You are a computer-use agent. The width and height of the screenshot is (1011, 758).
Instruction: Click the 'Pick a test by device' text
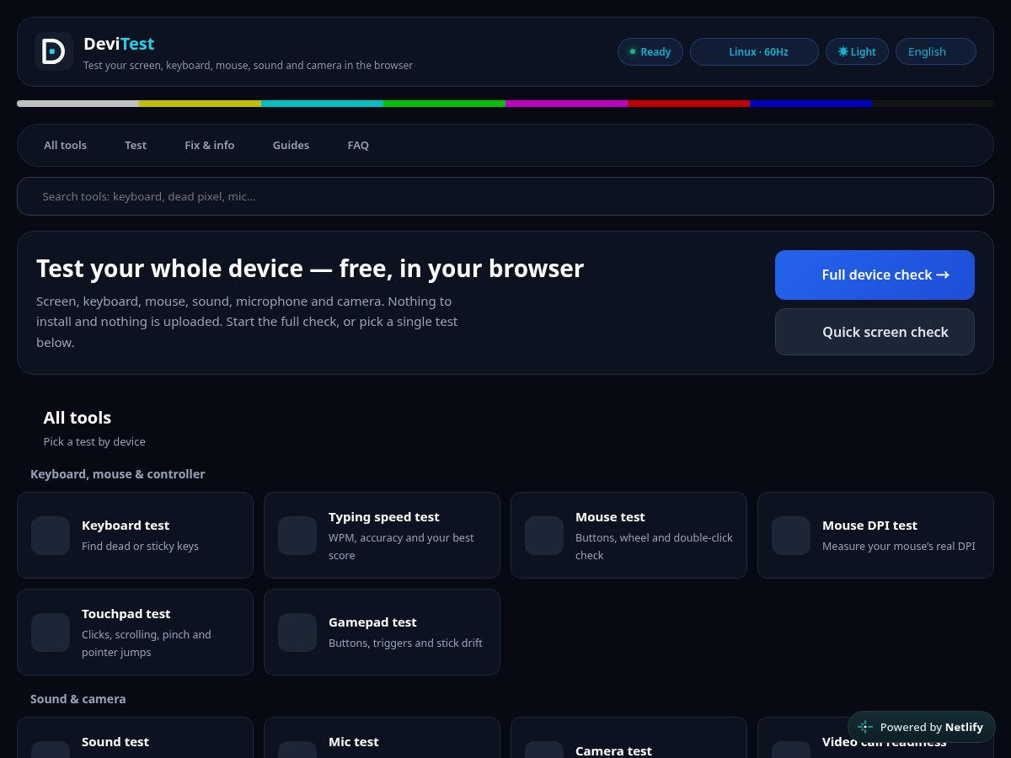94,441
